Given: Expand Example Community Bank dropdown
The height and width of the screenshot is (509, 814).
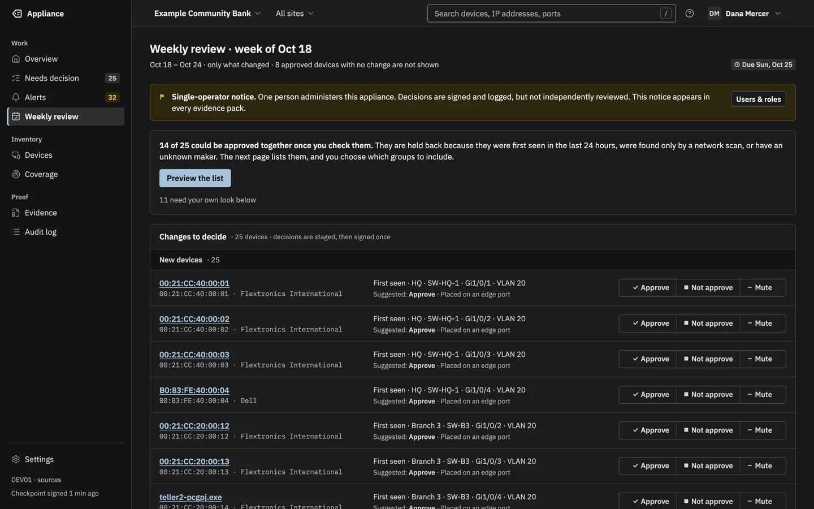Looking at the screenshot, I should tap(207, 14).
